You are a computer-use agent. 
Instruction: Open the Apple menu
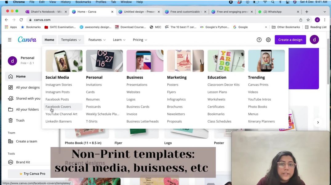coord(6,2)
